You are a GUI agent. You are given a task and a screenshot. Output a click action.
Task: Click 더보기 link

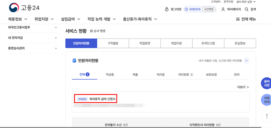(x=243, y=87)
